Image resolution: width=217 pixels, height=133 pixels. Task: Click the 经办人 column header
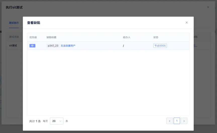[x=127, y=37]
